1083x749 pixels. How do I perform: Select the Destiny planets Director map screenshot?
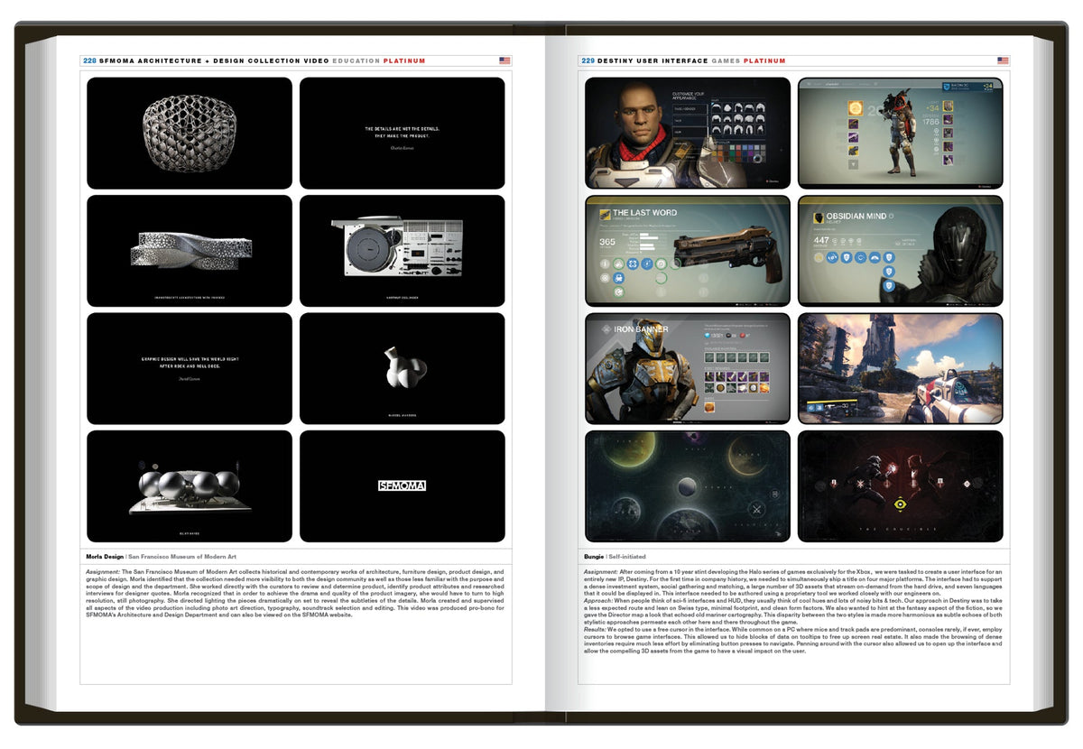pos(688,486)
